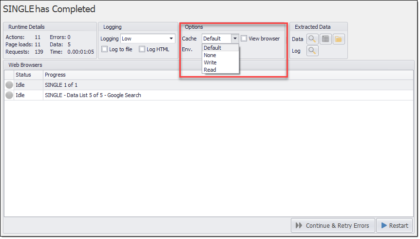Screen dimensions: 420x239
Task: Click the Status column header
Action: [23, 75]
